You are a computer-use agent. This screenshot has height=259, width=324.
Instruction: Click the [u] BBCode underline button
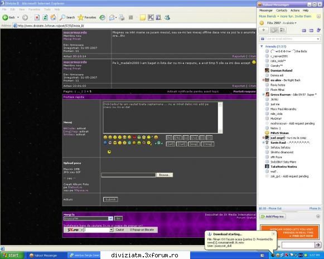pos(186,138)
